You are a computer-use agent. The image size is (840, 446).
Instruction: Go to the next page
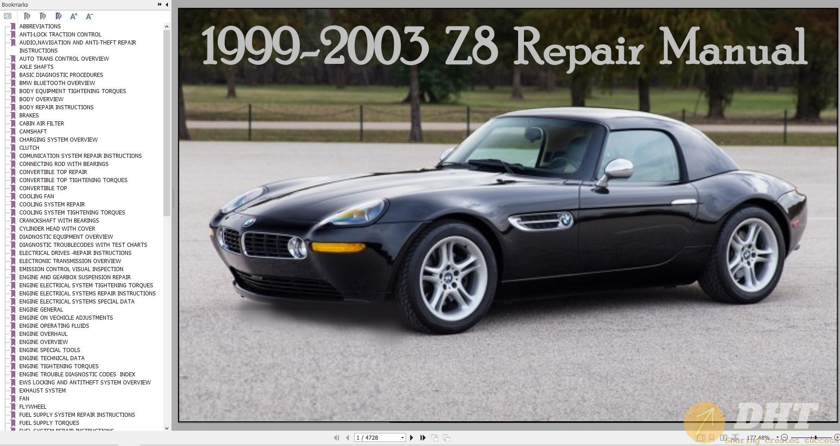click(411, 437)
